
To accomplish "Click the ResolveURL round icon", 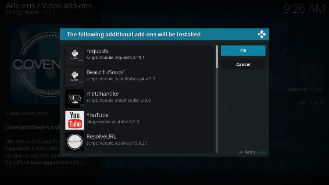I will pyautogui.click(x=75, y=142).
